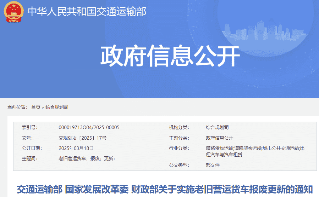Click the 部文件 document type value
This screenshot has height=197, width=319.
point(213,165)
